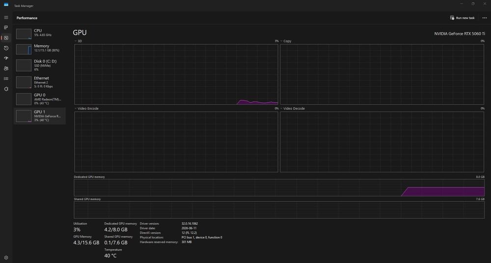The image size is (491, 263).
Task: Click Run new task button
Action: [x=462, y=18]
